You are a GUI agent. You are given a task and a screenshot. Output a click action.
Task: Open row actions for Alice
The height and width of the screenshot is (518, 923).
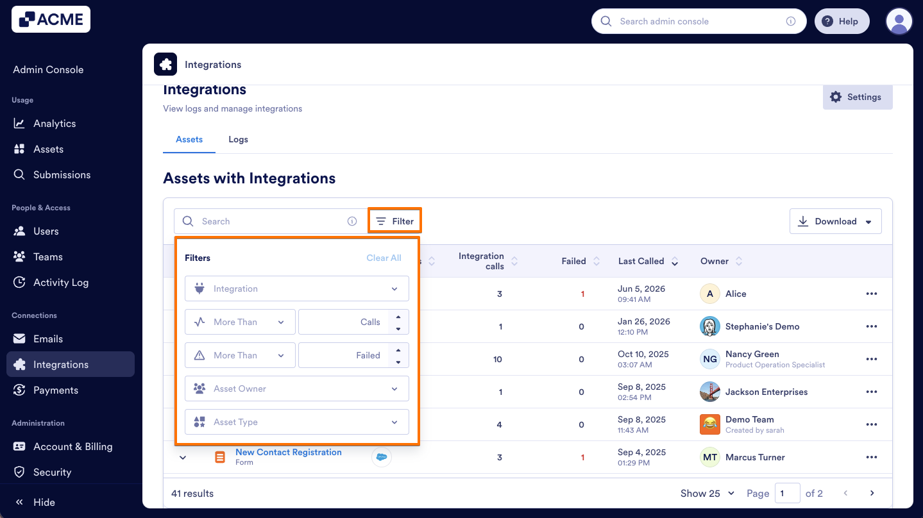tap(871, 294)
